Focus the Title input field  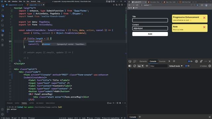(150, 20)
